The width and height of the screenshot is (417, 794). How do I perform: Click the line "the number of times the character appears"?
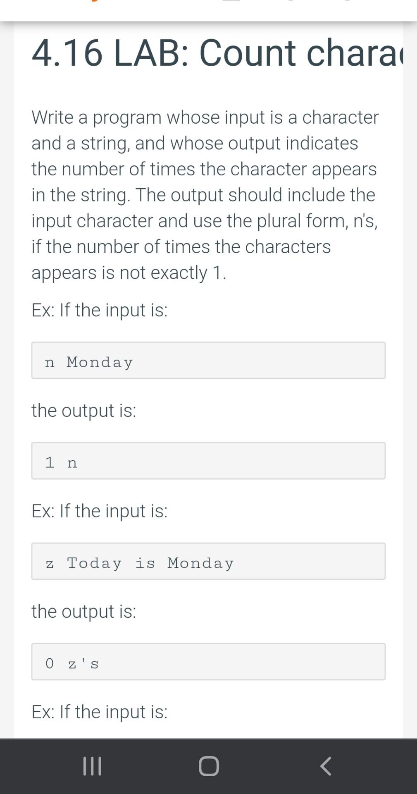pyautogui.click(x=204, y=169)
